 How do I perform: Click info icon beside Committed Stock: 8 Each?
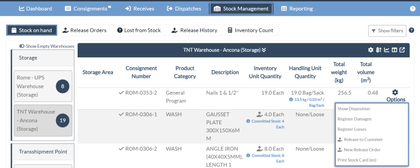click(x=248, y=155)
